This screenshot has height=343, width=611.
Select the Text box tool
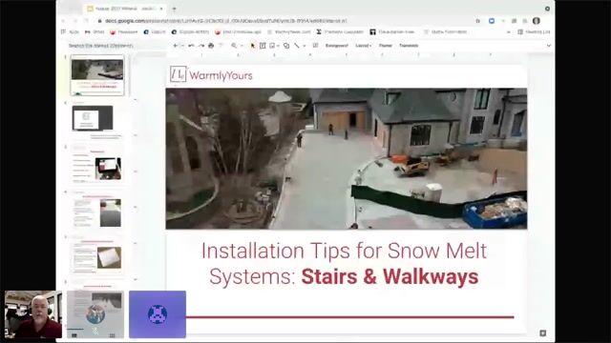(x=263, y=46)
